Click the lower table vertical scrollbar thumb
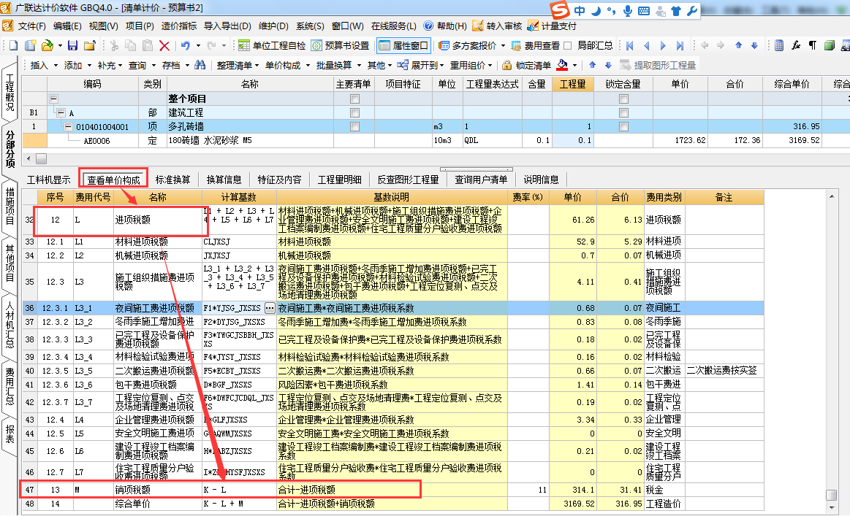 (832, 495)
